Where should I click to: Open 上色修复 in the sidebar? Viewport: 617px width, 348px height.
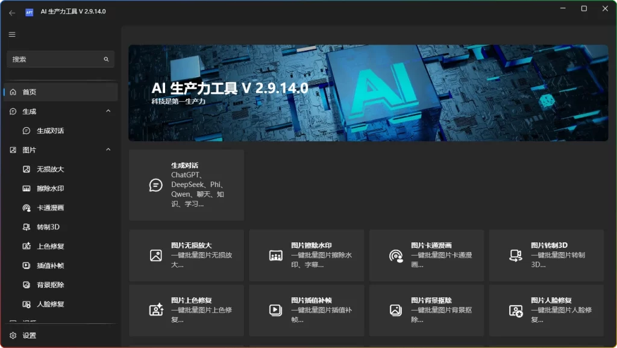point(61,247)
